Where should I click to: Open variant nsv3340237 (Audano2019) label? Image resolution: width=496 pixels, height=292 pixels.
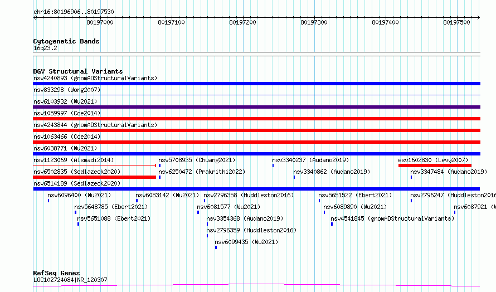310,160
